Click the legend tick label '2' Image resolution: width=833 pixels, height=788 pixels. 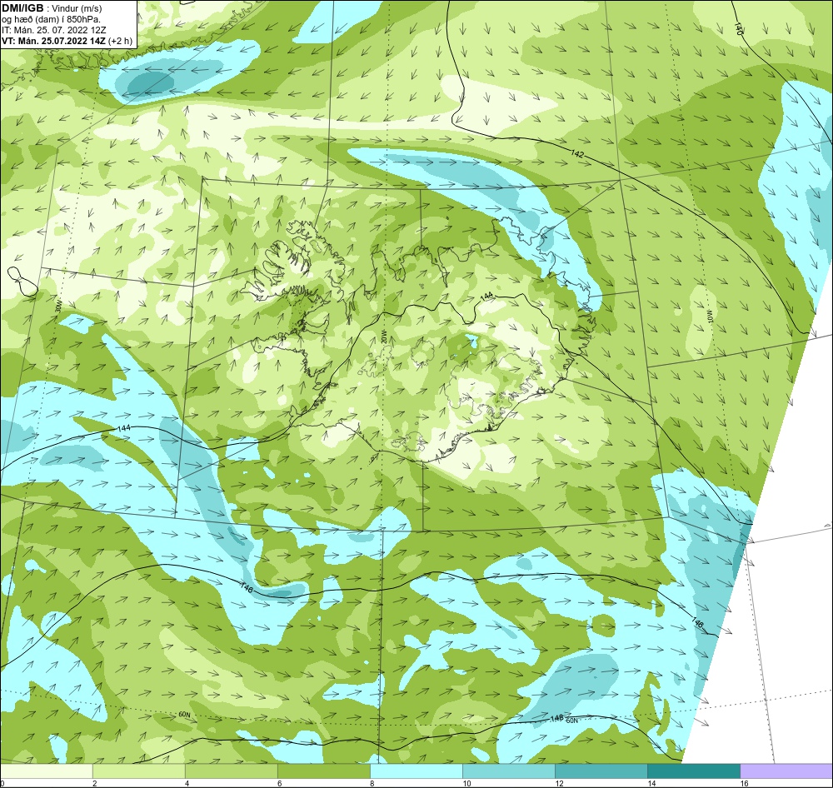[95, 783]
